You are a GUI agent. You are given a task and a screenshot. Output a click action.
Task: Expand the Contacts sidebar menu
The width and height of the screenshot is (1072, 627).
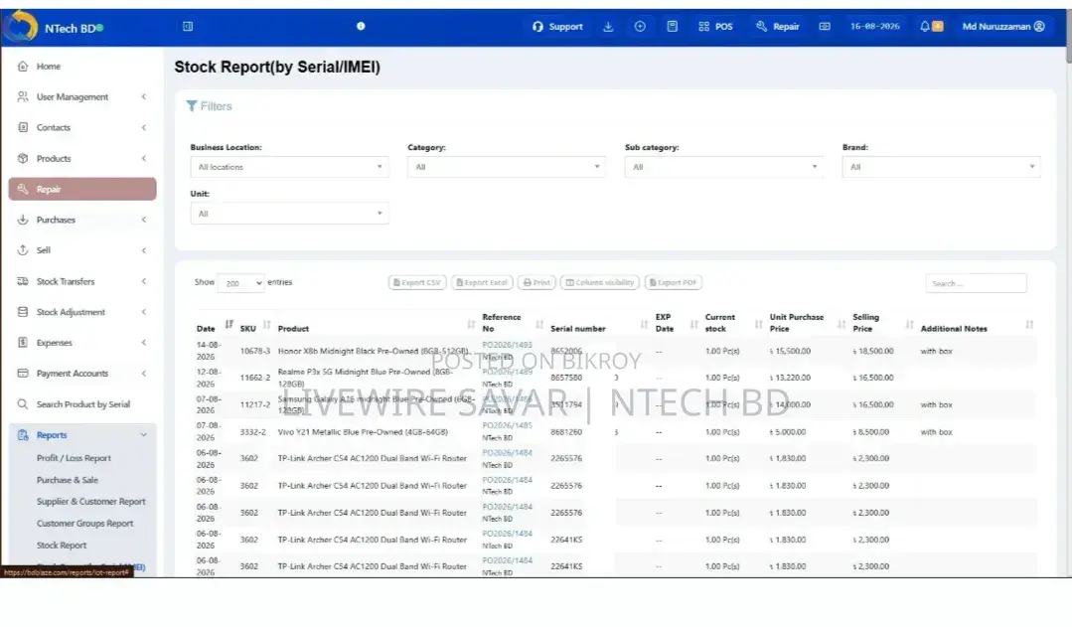(82, 128)
